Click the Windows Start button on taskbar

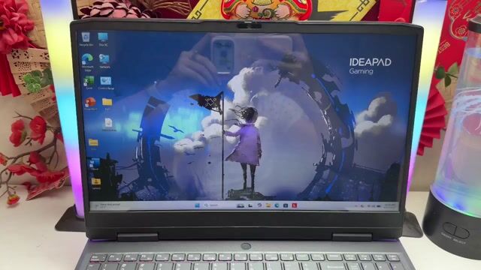point(197,205)
